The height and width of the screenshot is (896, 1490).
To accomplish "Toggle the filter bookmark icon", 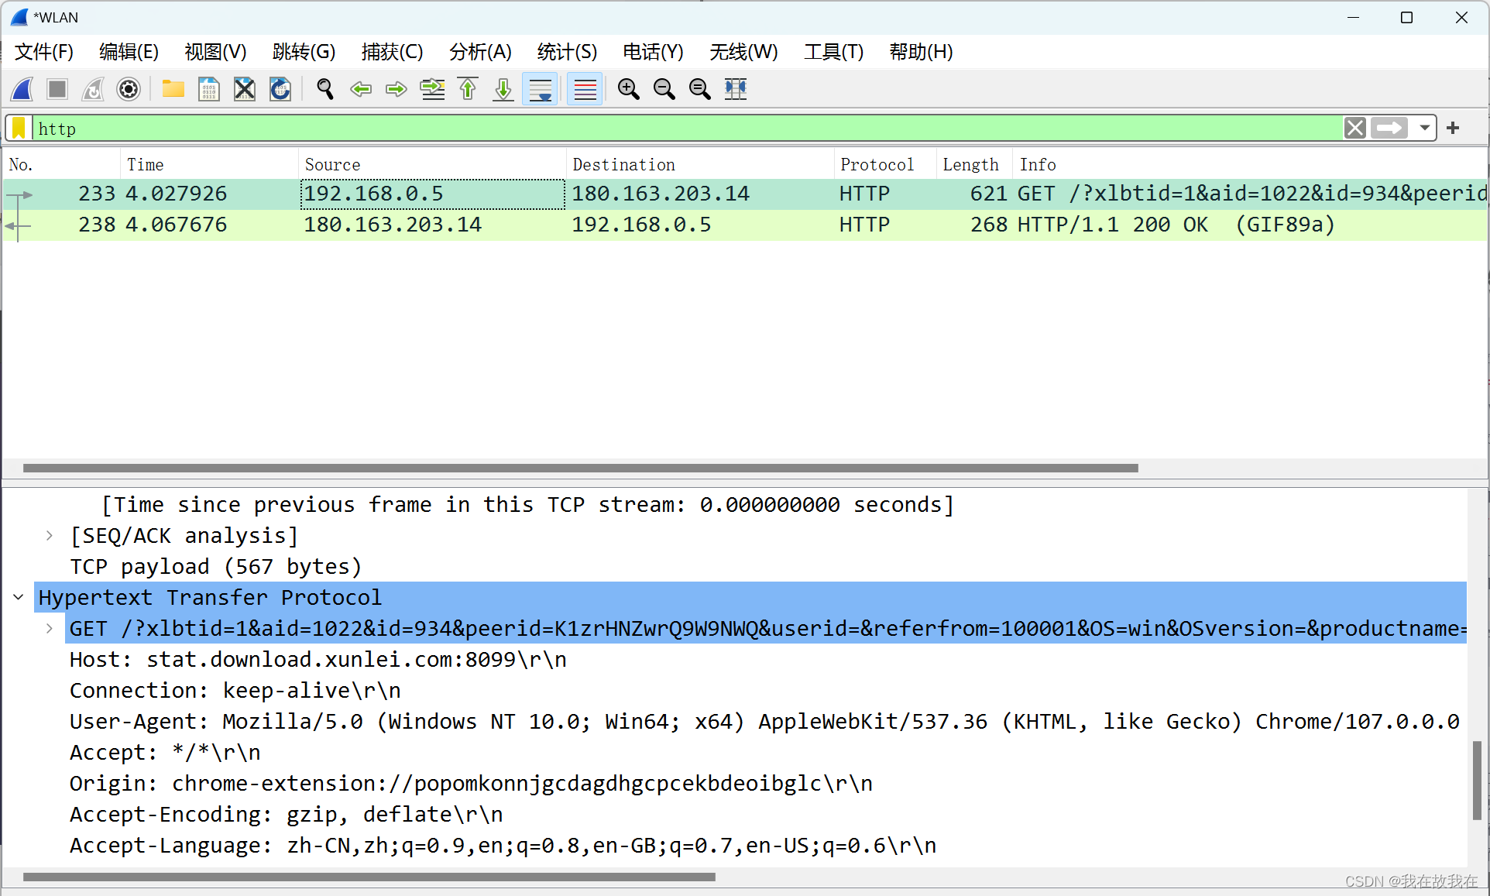I will (x=18, y=128).
